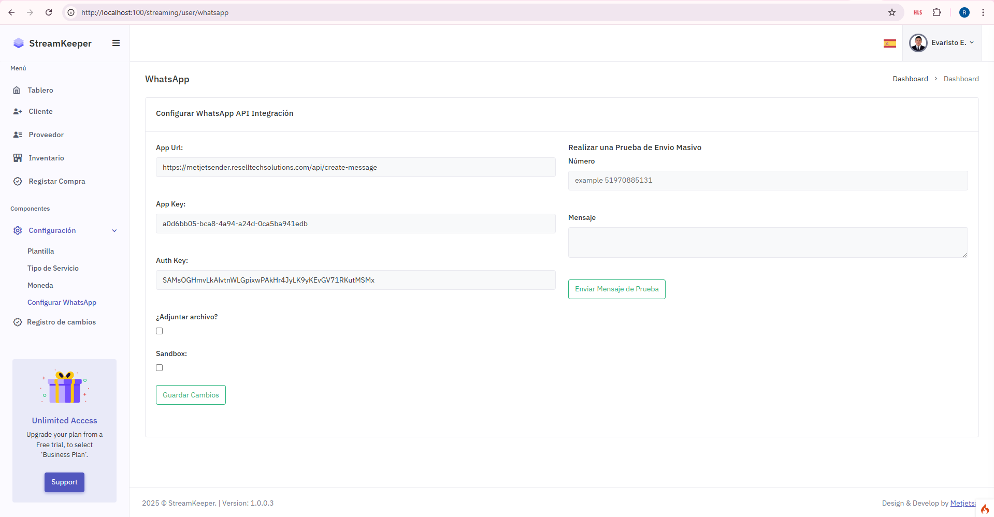Click into the App Url field
Image resolution: width=994 pixels, height=517 pixels.
[356, 168]
